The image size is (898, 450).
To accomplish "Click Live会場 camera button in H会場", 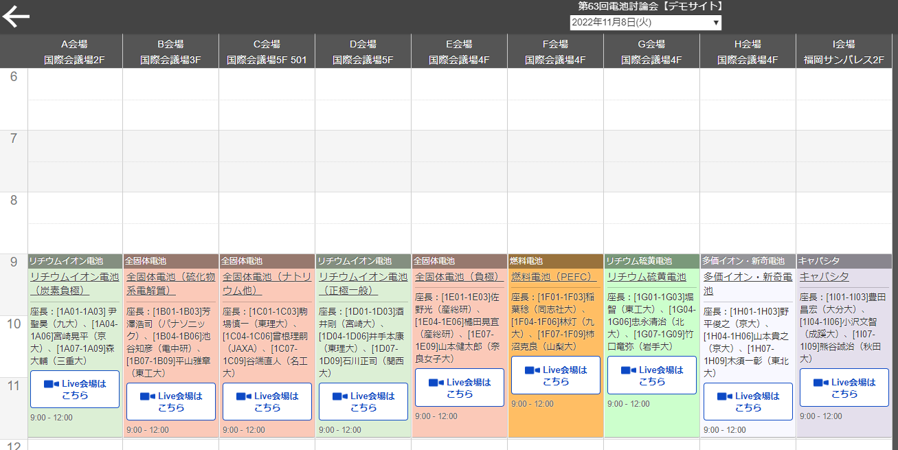I will click(748, 401).
